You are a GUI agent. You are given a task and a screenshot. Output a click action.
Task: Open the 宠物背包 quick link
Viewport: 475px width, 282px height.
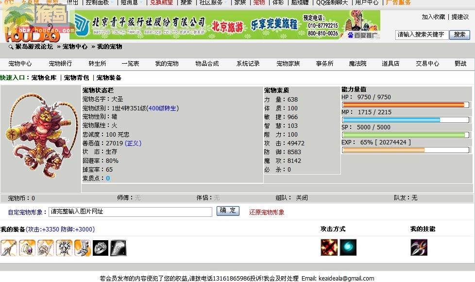(x=76, y=78)
